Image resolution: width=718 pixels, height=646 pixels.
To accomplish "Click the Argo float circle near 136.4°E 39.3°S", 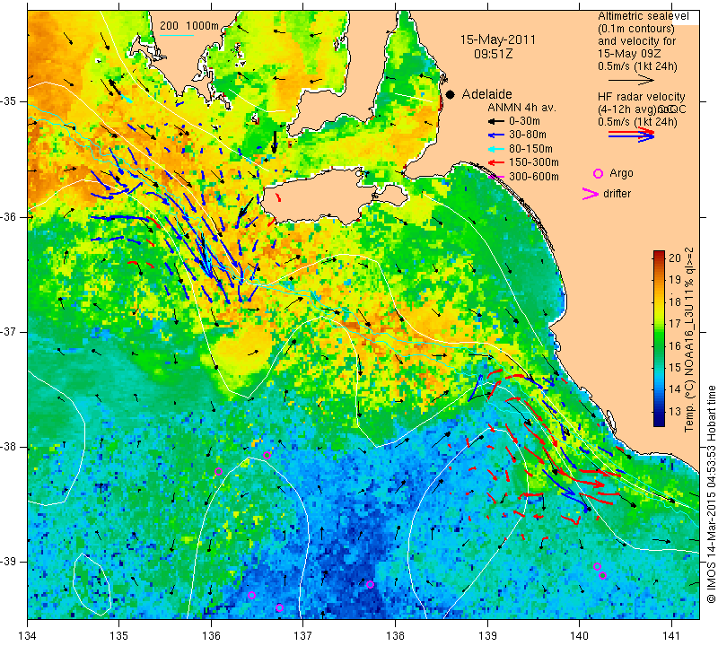I will click(x=251, y=595).
